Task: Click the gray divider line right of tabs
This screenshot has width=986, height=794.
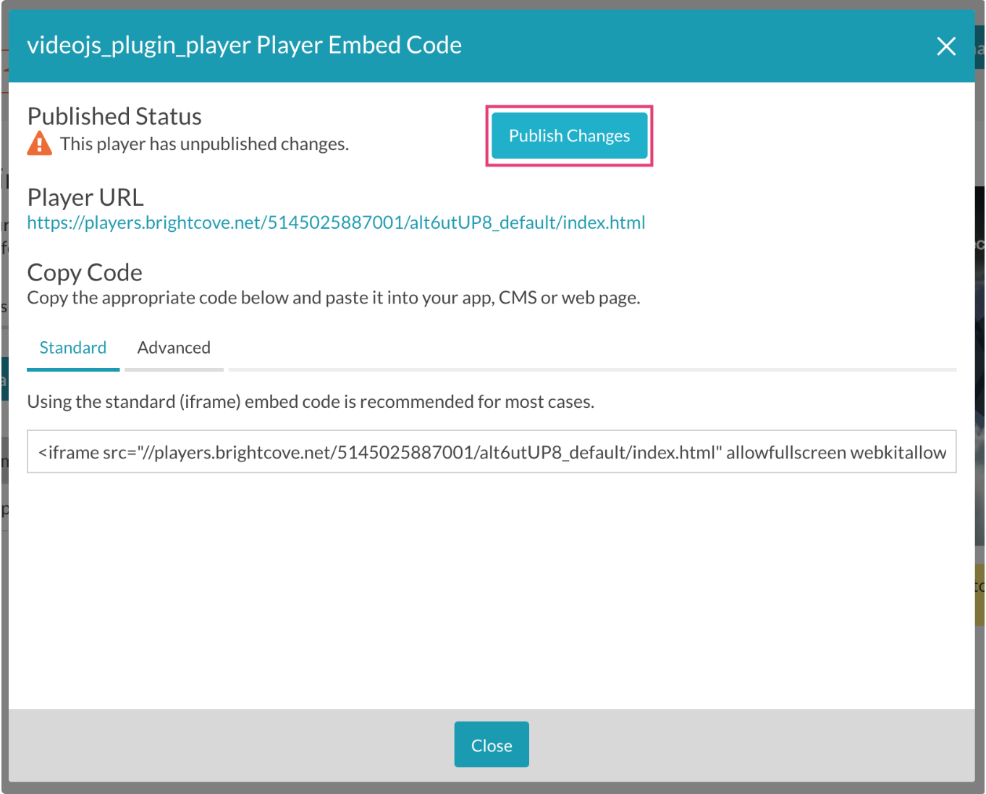Action: pos(592,369)
